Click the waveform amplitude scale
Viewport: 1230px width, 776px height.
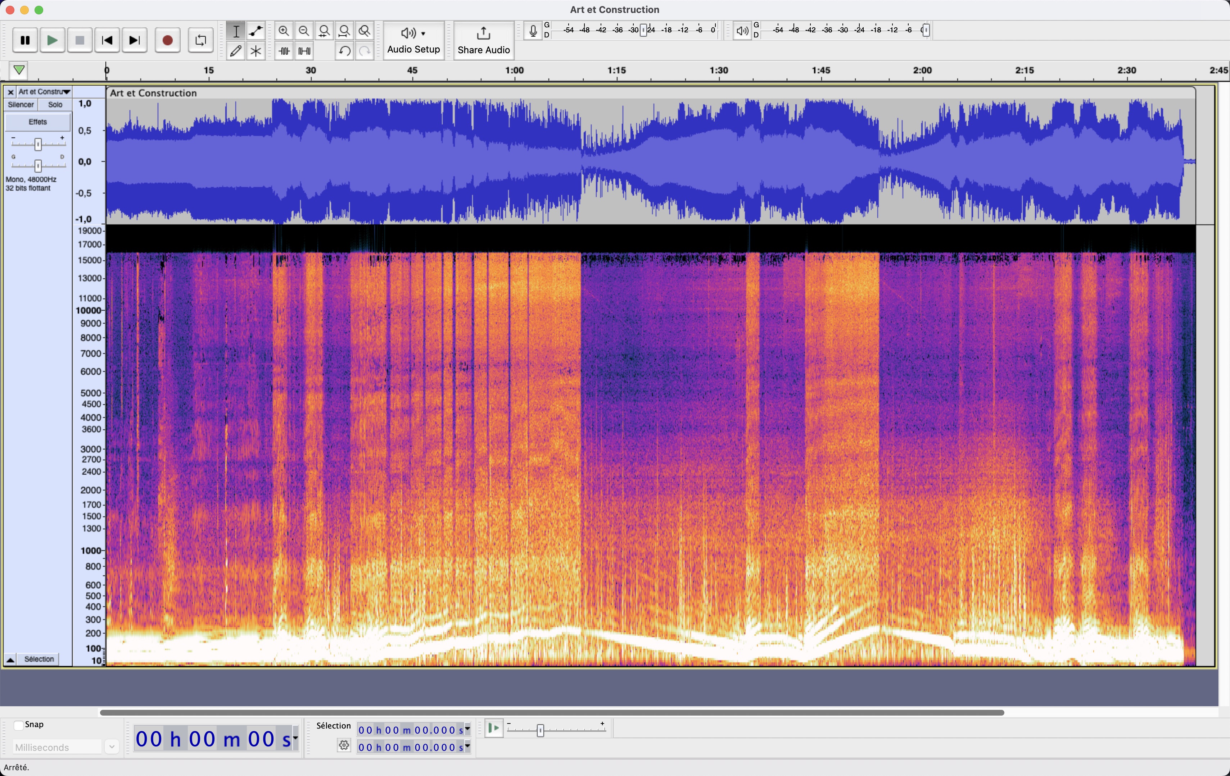[89, 161]
